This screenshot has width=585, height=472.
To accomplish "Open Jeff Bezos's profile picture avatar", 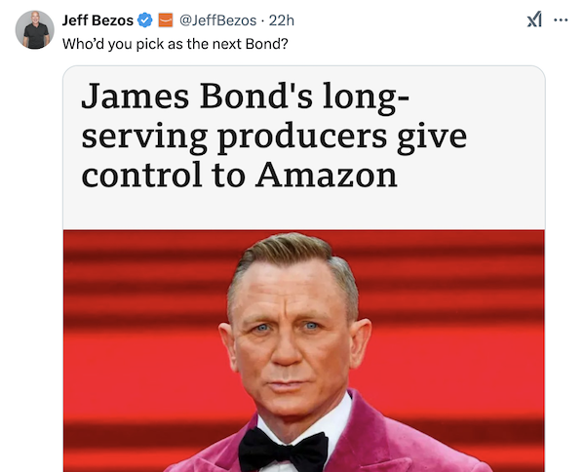I will 35,30.
